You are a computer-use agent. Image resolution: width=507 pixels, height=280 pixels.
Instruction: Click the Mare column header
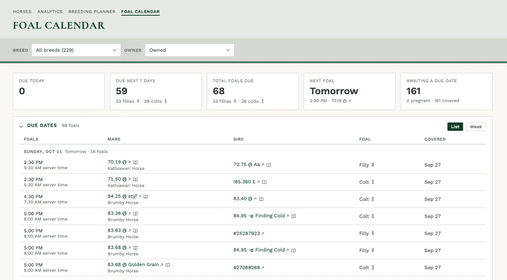coord(114,139)
